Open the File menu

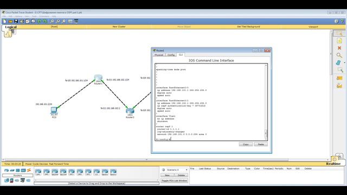click(4, 16)
